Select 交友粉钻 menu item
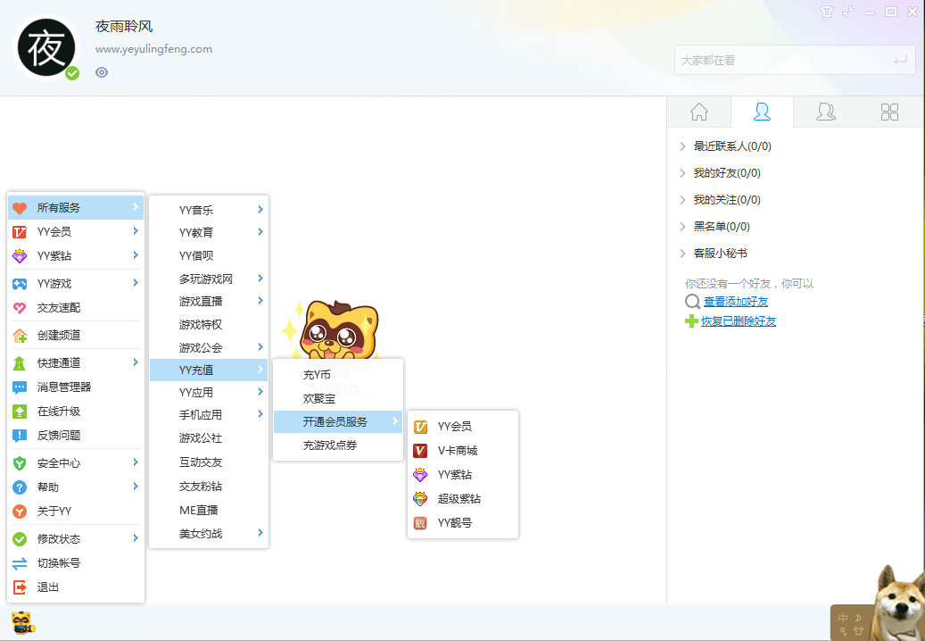This screenshot has width=925, height=641. click(x=209, y=487)
